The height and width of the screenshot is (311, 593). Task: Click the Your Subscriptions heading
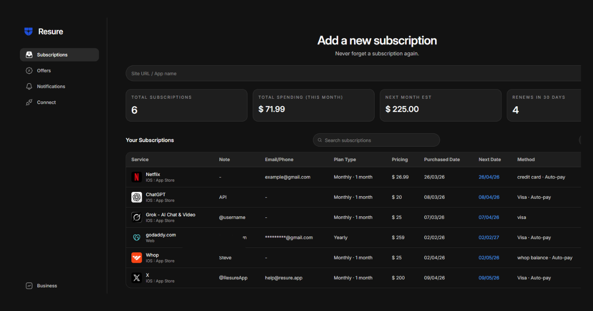pos(150,140)
